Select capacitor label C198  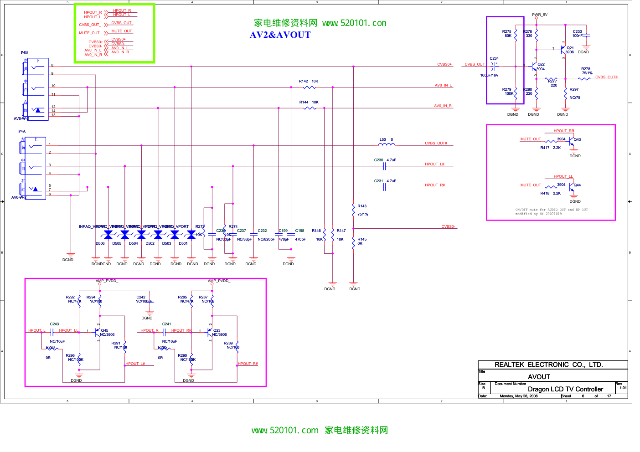(x=299, y=231)
